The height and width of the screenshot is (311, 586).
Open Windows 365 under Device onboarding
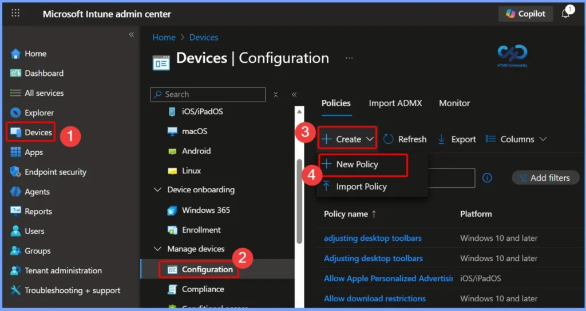(x=205, y=210)
